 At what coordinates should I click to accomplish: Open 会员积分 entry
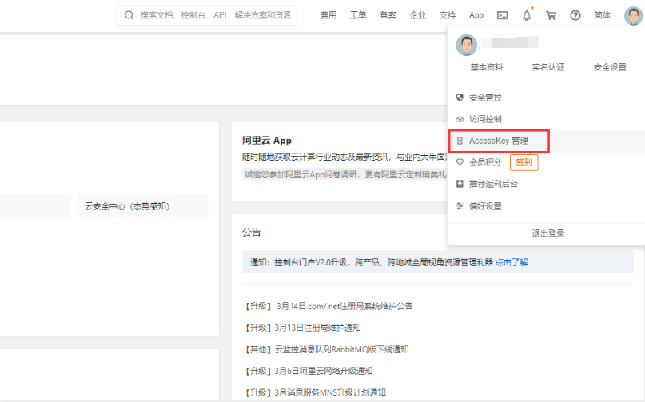(485, 162)
